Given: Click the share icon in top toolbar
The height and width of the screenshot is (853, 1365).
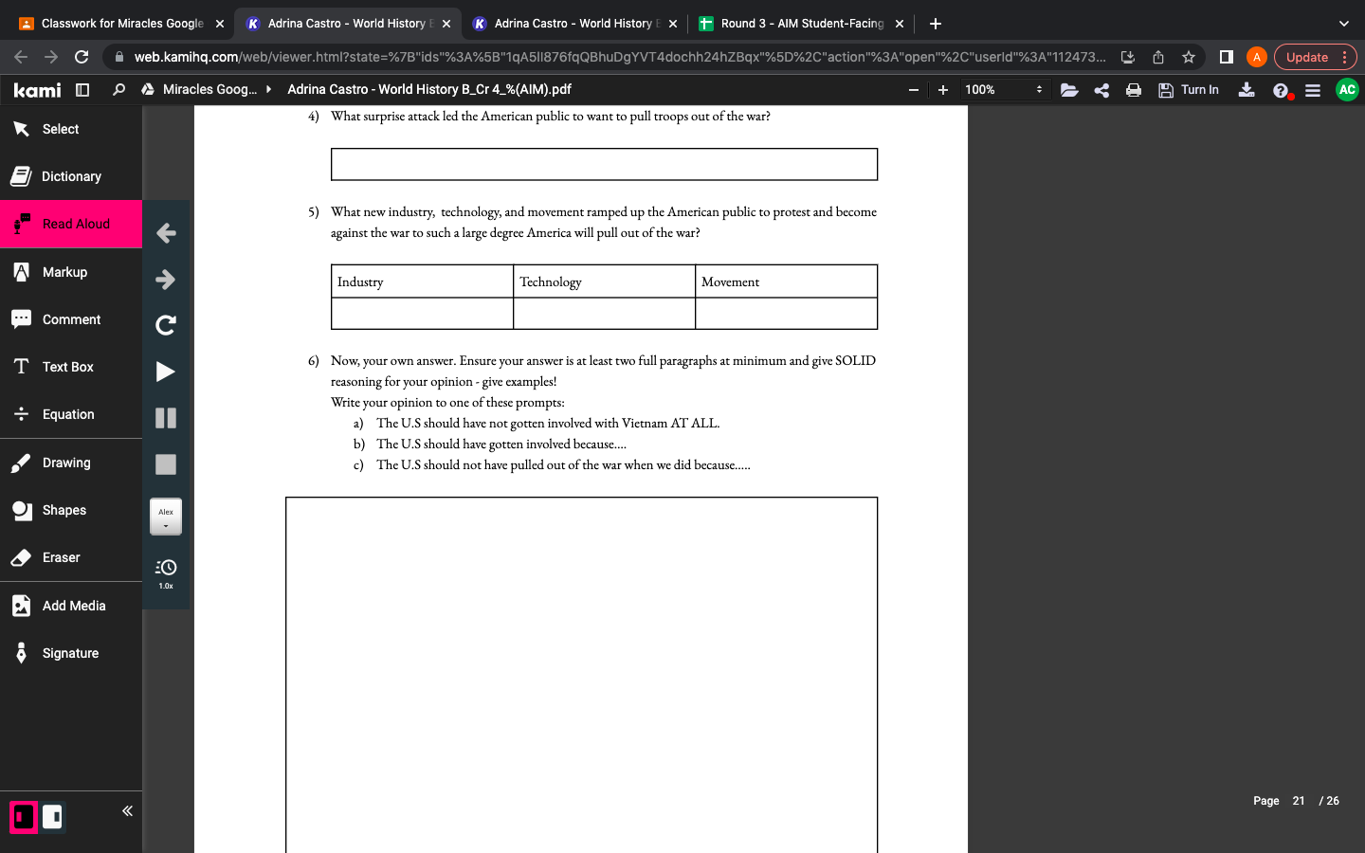Looking at the screenshot, I should coord(1101,90).
